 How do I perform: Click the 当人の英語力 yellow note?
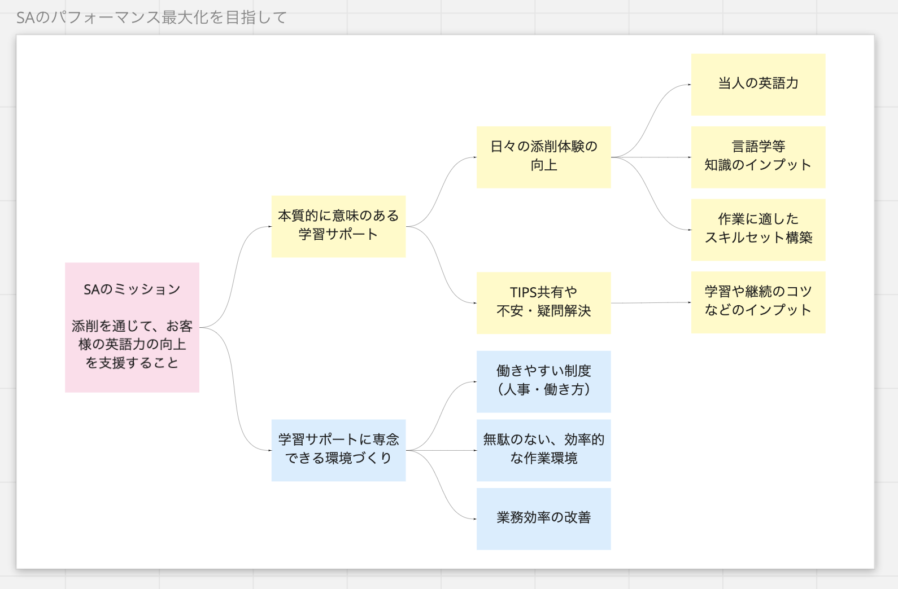758,85
